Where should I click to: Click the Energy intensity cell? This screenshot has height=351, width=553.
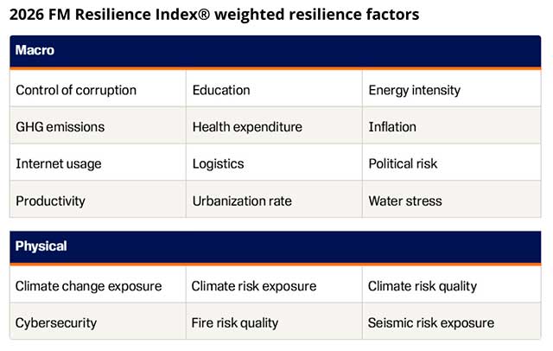pos(414,90)
